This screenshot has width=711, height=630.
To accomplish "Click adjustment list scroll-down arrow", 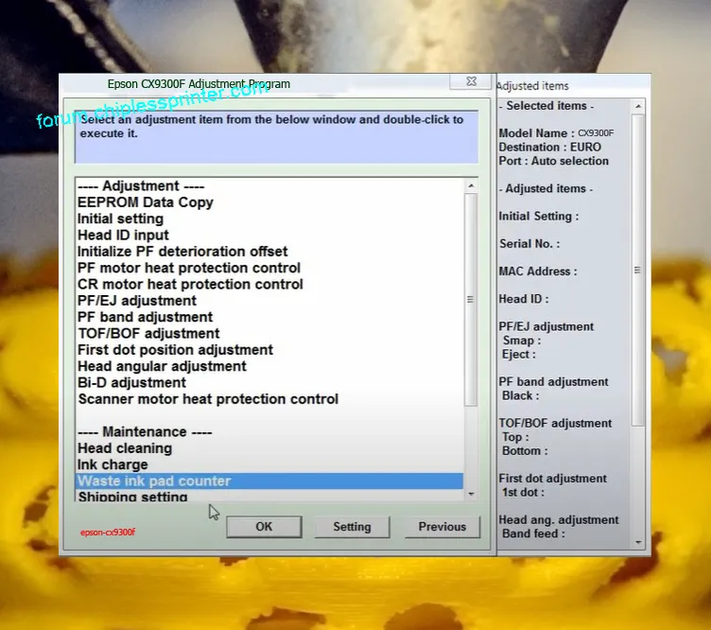I will point(471,494).
